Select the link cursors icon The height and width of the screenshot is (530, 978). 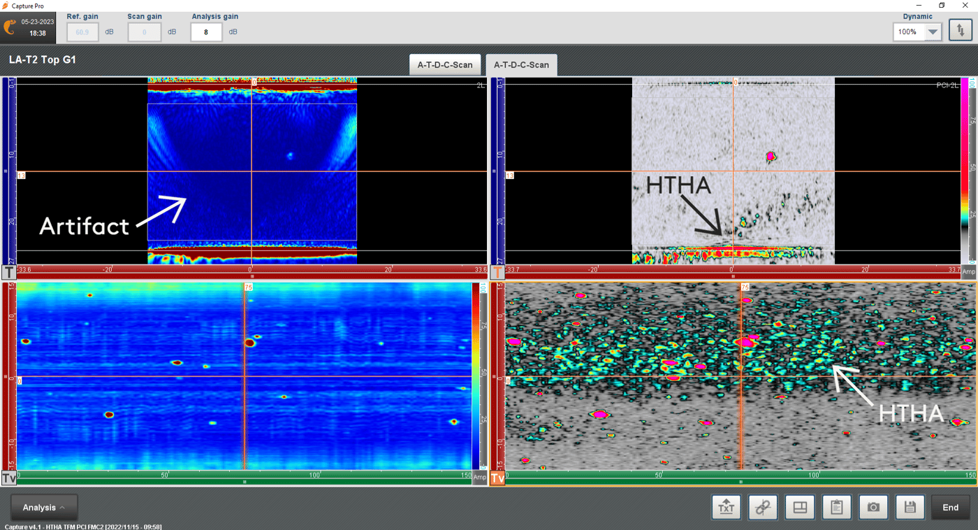click(763, 507)
